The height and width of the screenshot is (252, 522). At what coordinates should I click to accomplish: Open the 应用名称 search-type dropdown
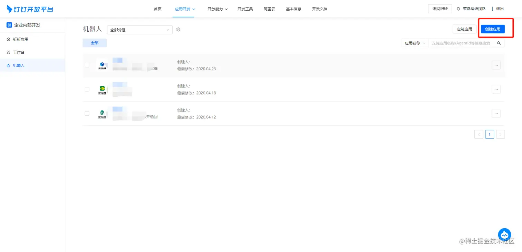(x=415, y=43)
